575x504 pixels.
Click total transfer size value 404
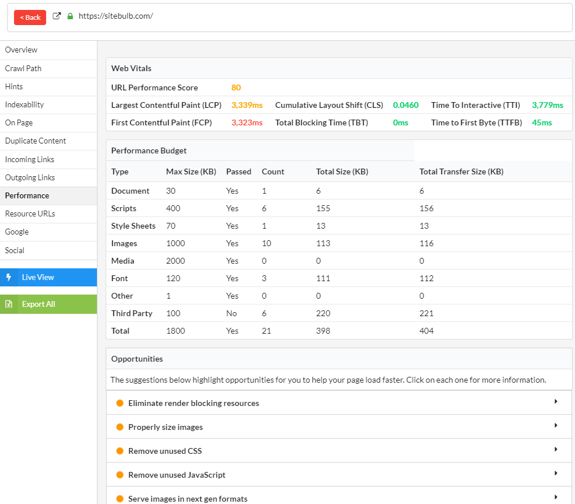tap(427, 331)
